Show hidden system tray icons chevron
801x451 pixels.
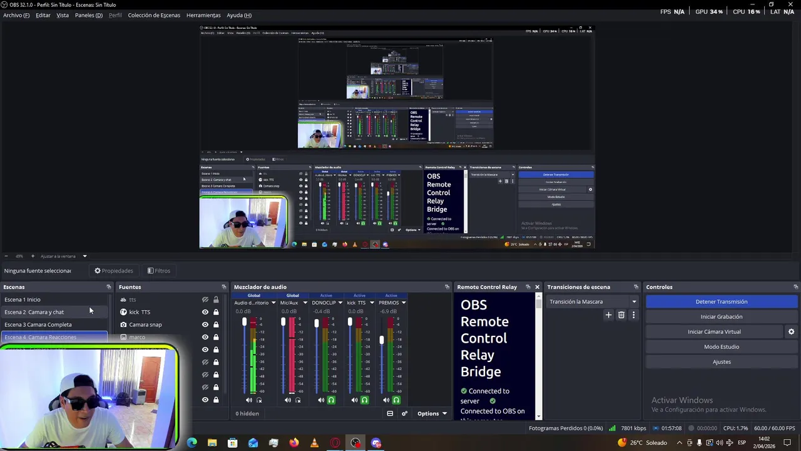pos(680,443)
